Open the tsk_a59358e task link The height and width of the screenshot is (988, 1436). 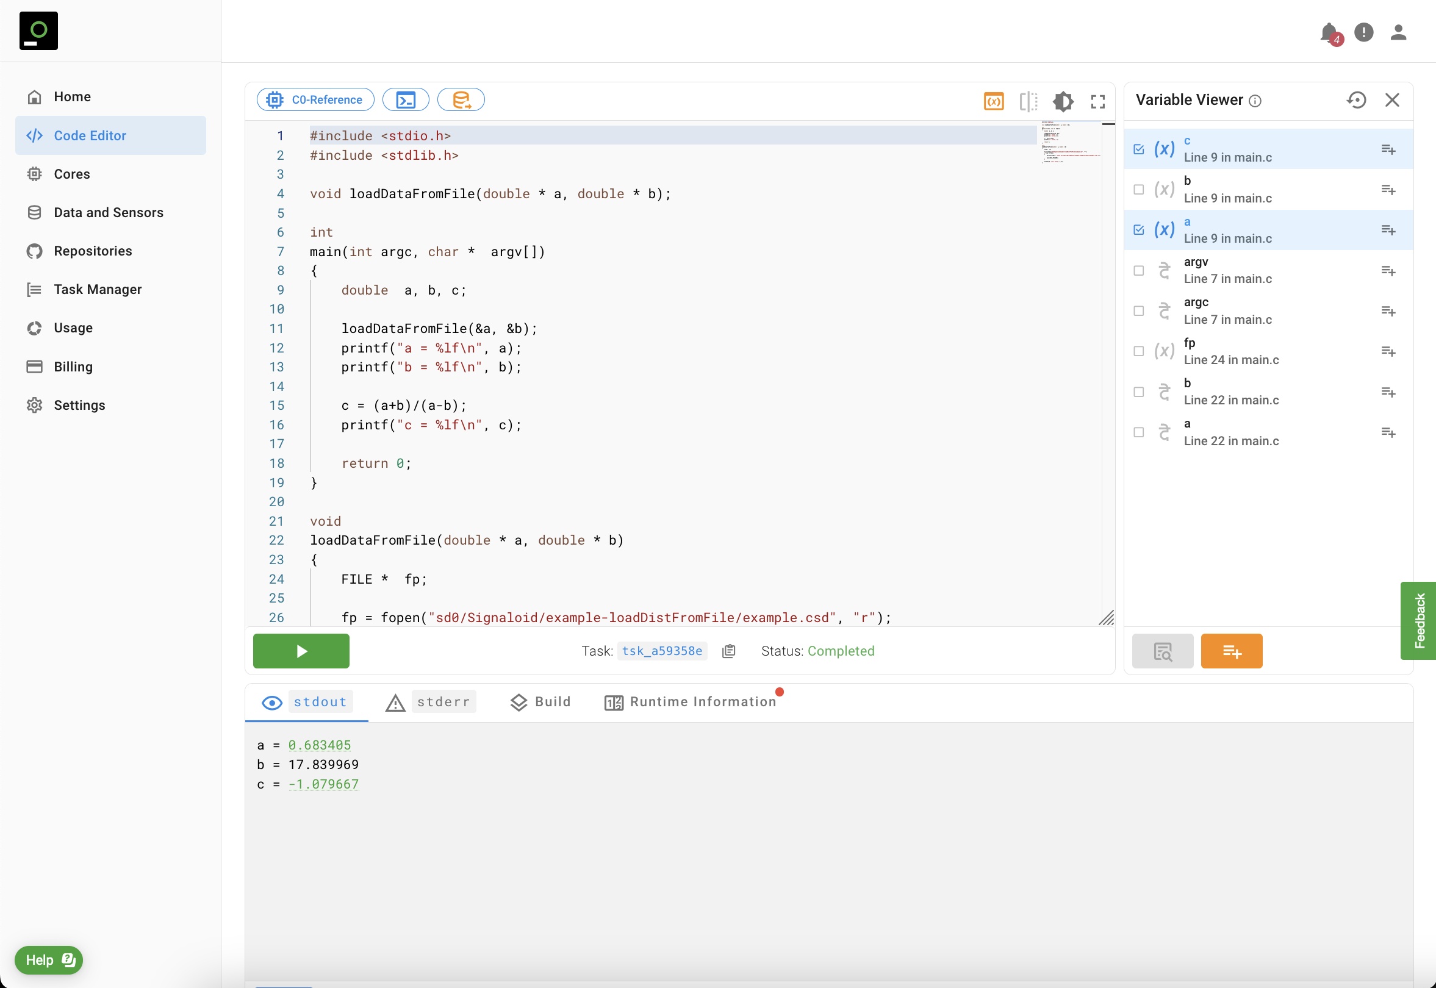coord(661,651)
